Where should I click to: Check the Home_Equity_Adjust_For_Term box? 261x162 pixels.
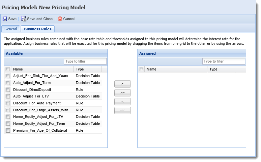pos(8,123)
